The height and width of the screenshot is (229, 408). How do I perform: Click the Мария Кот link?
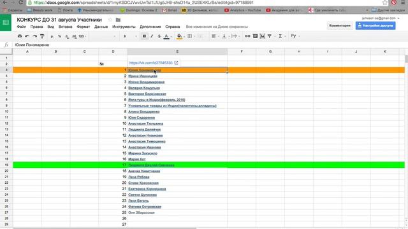(137, 159)
